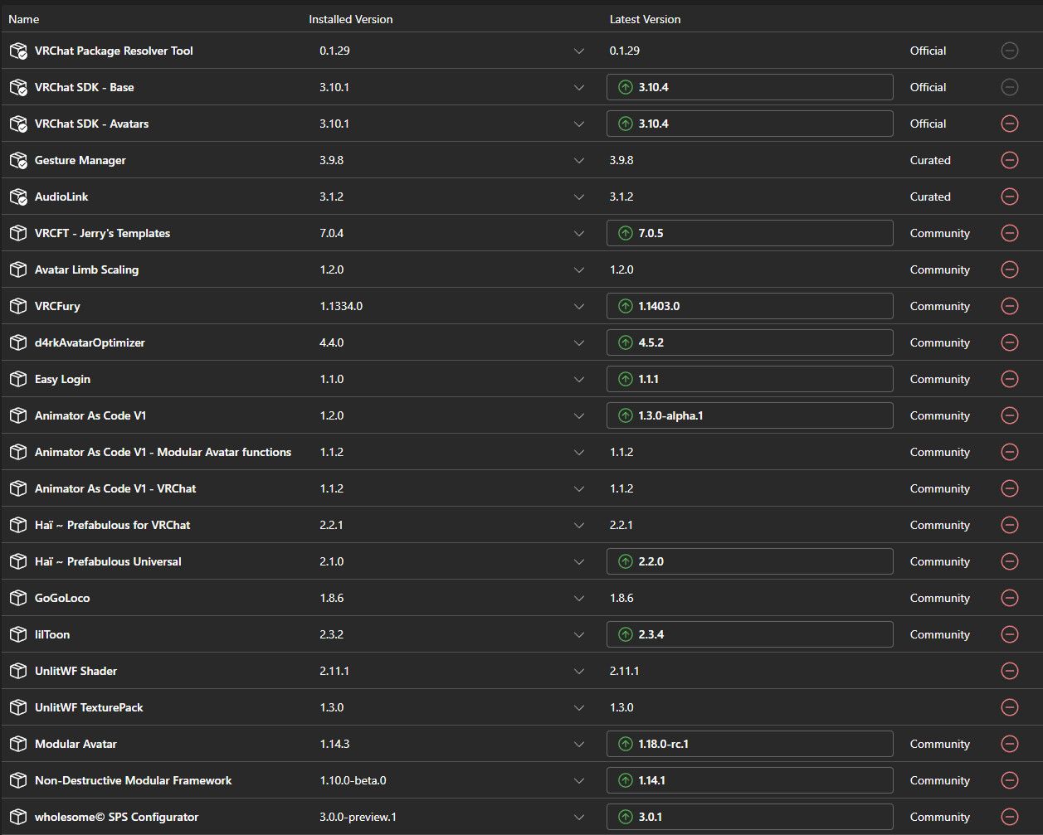
Task: Select the Avatar Limb Scaling row name
Action: [x=86, y=269]
